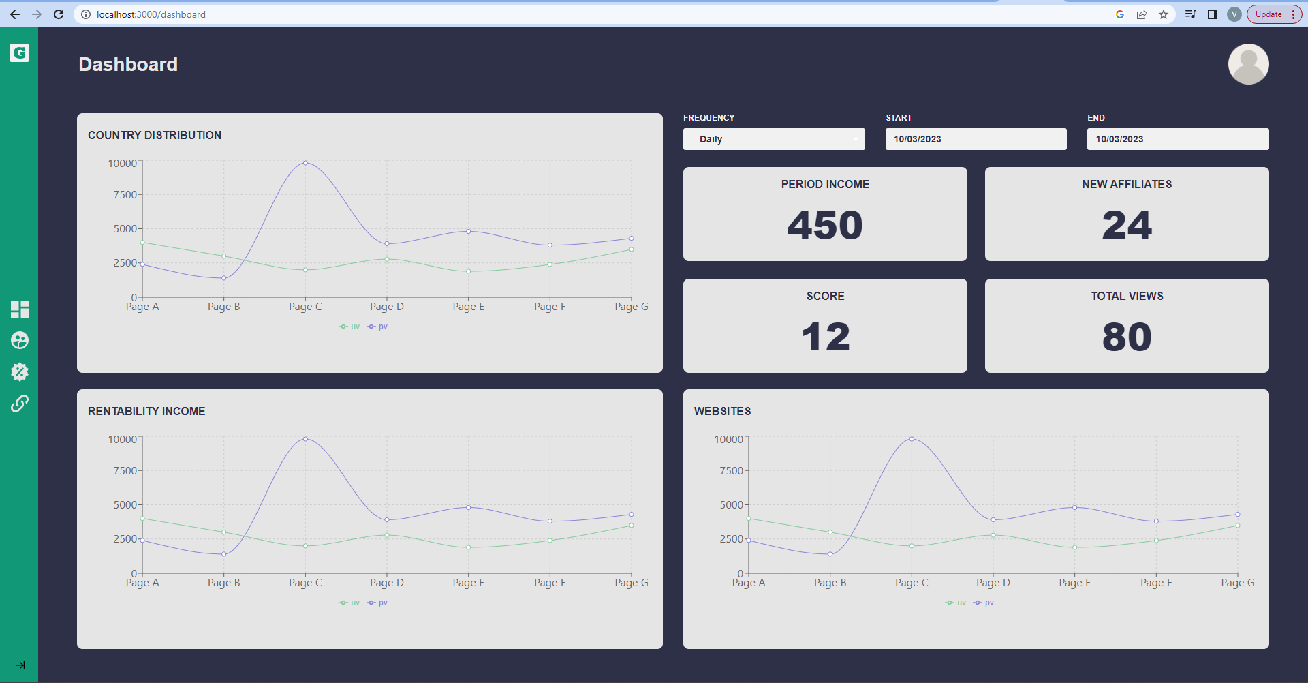This screenshot has width=1308, height=683.
Task: Toggle the browser side panel icon
Action: click(x=1213, y=14)
